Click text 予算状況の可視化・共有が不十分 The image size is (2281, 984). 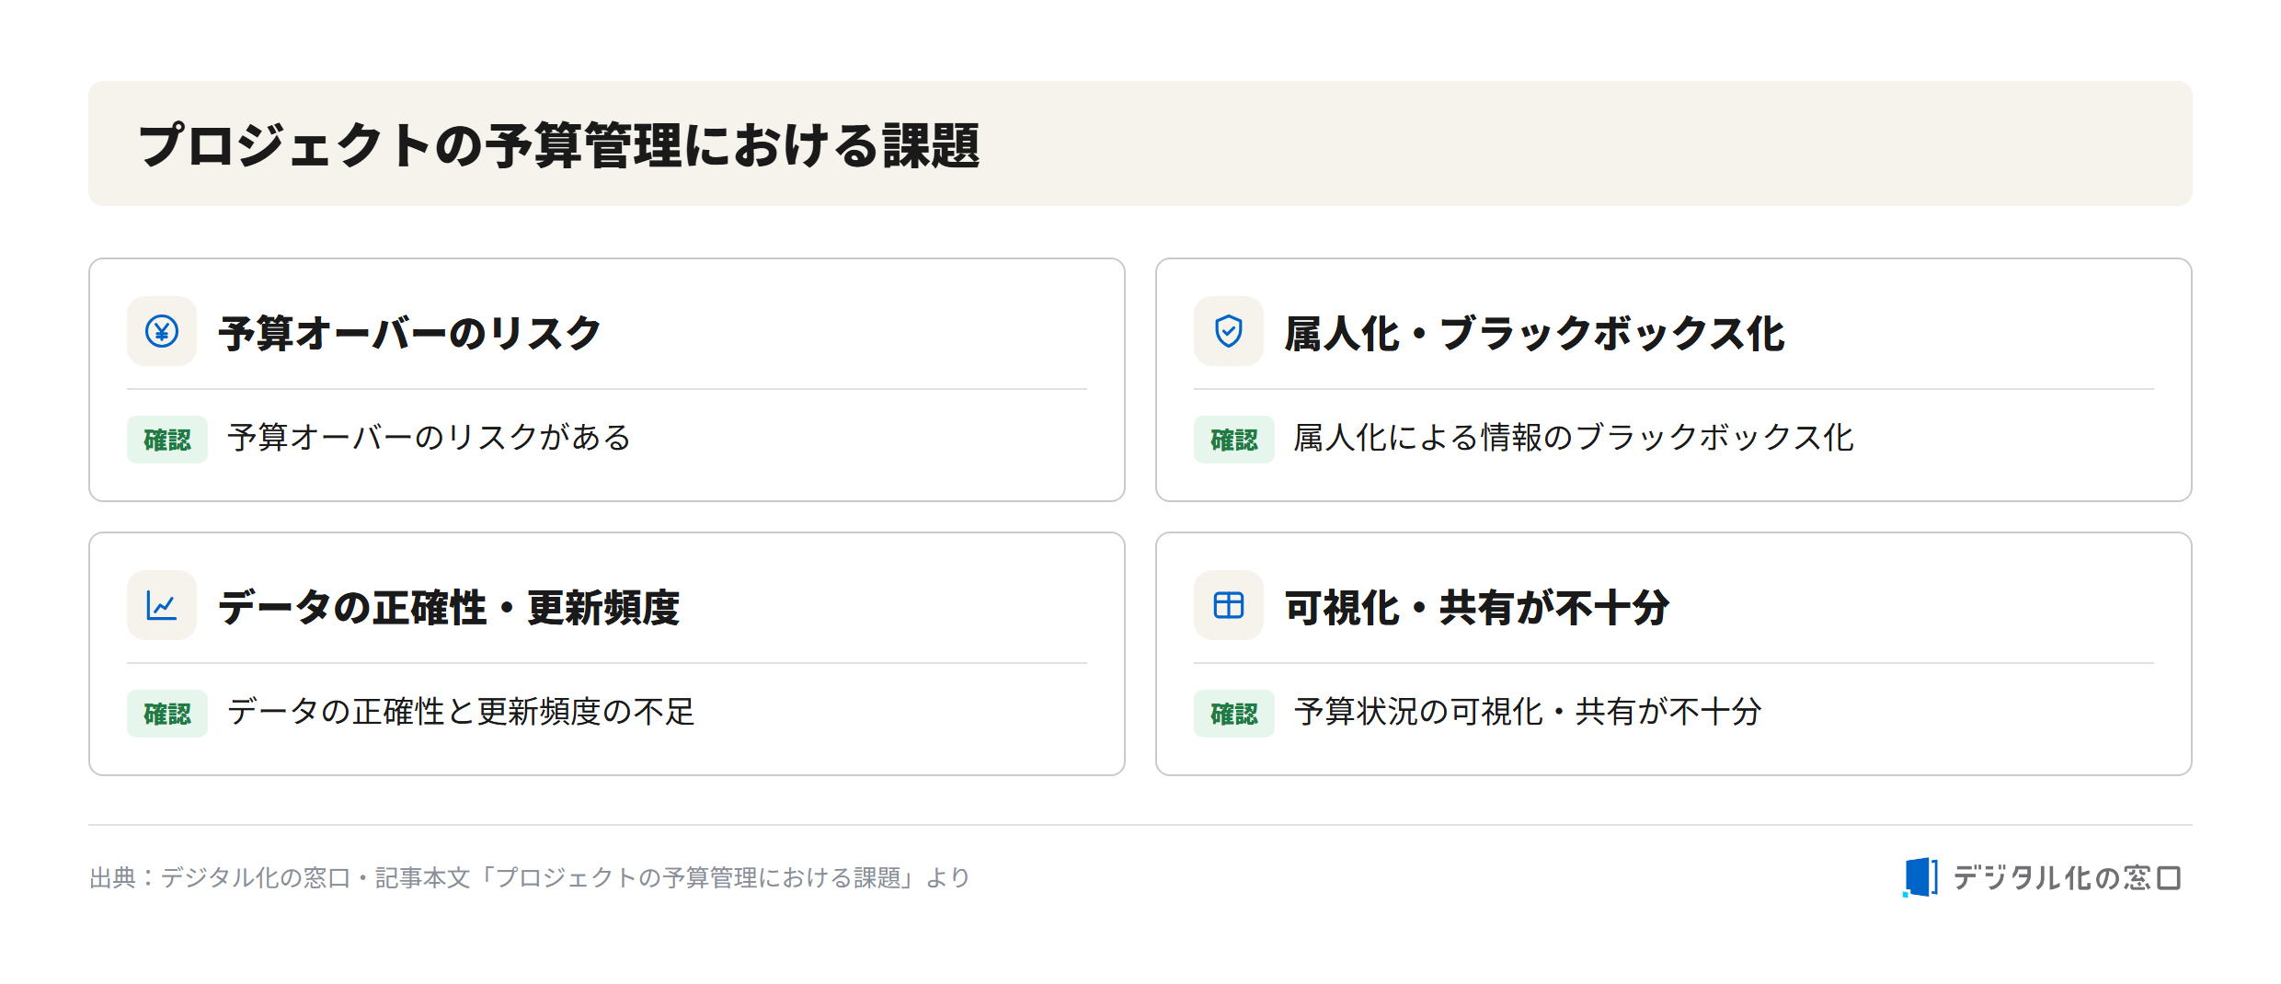pyautogui.click(x=1528, y=712)
